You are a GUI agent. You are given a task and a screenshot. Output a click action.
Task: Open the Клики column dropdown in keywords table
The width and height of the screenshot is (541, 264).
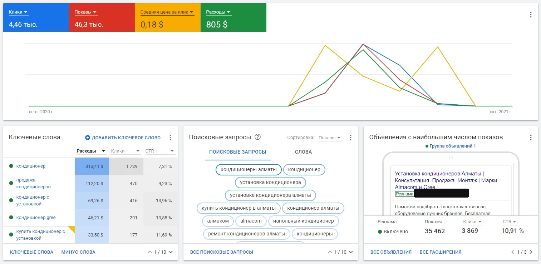(x=125, y=151)
